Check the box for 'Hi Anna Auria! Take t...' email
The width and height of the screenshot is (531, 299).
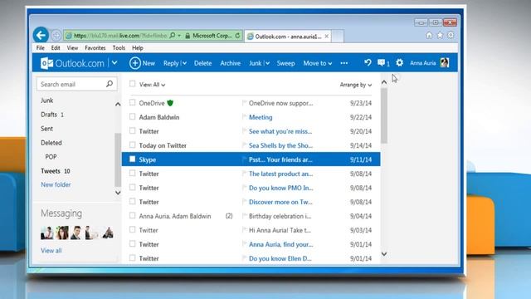[x=133, y=229]
